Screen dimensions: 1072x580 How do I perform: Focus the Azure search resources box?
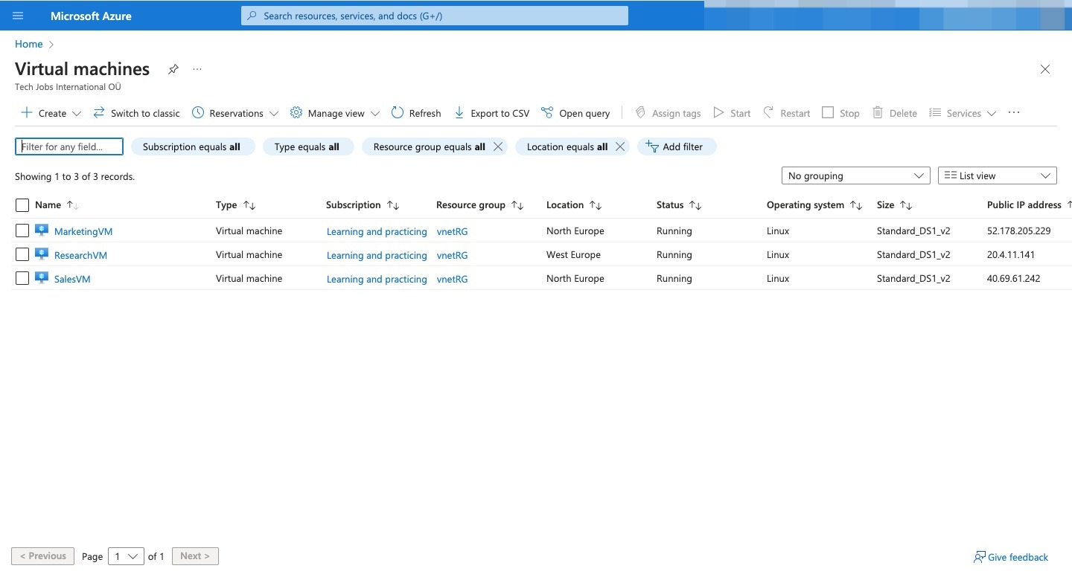pos(435,16)
